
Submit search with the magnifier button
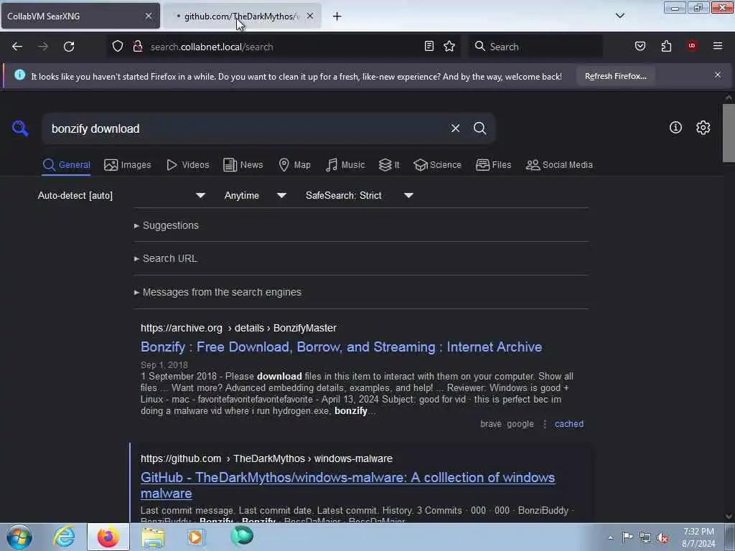479,128
